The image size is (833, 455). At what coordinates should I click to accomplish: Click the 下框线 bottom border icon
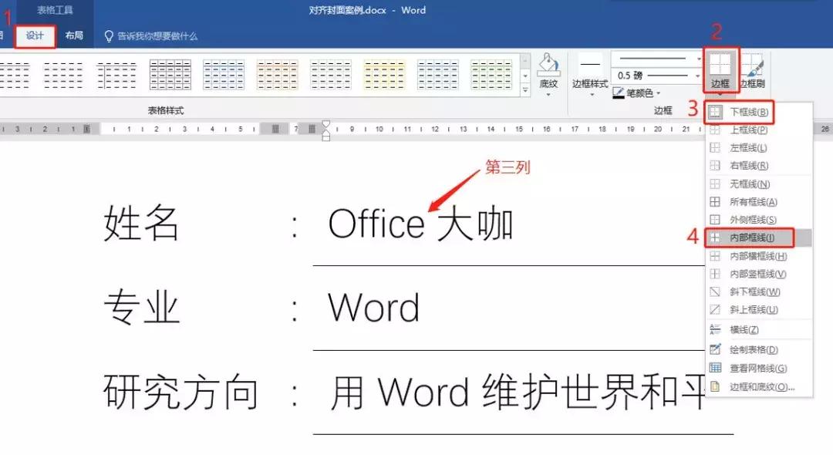click(x=715, y=112)
